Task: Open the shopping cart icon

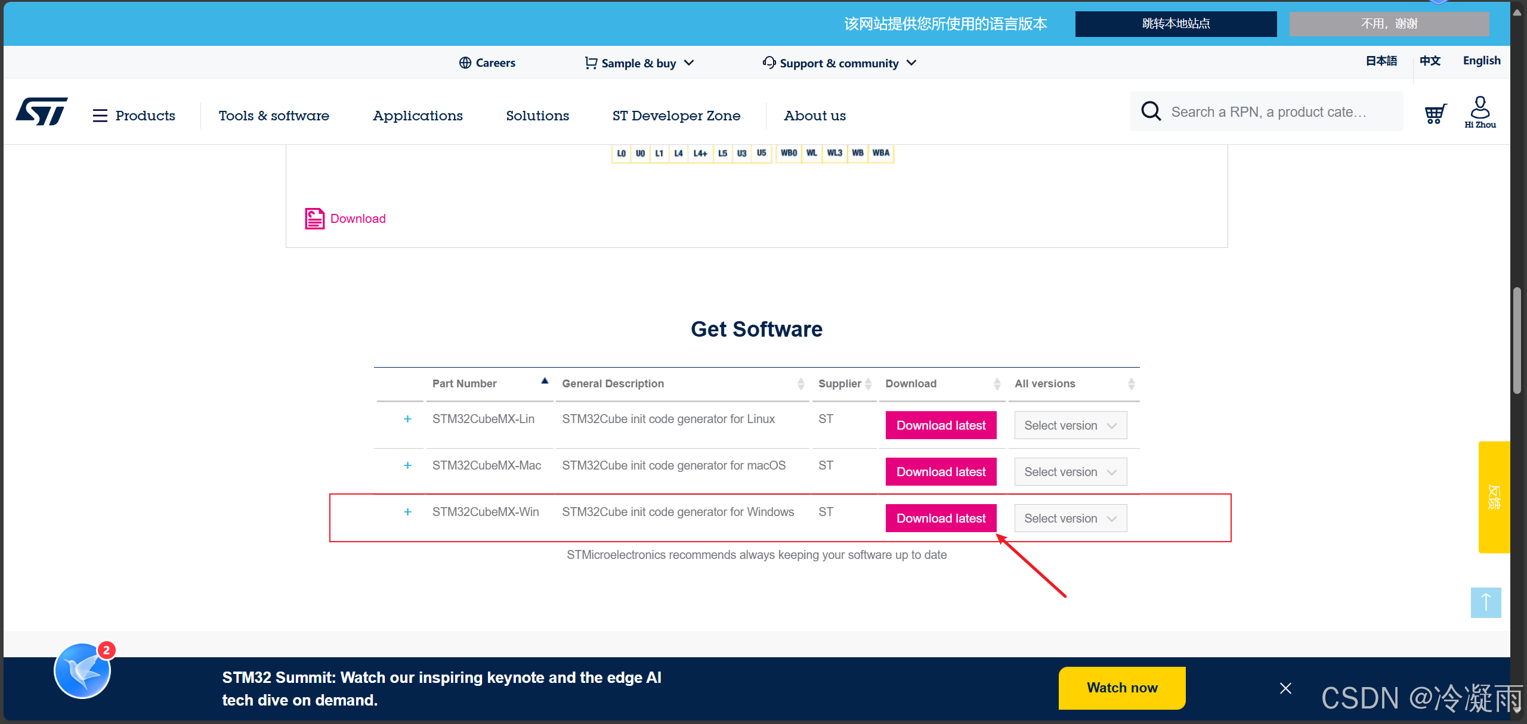Action: point(1435,113)
